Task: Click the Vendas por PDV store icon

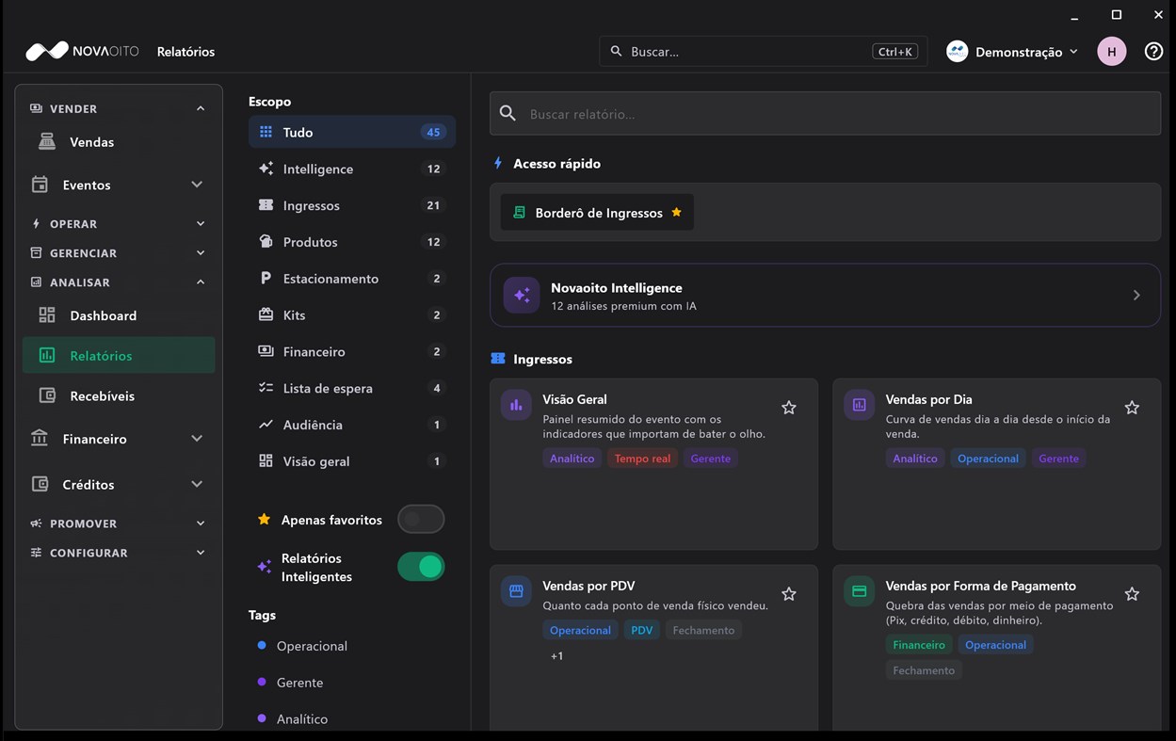Action: tap(516, 591)
